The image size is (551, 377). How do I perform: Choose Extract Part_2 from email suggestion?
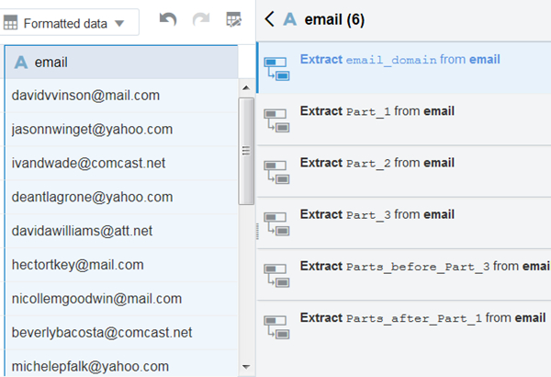click(x=377, y=163)
